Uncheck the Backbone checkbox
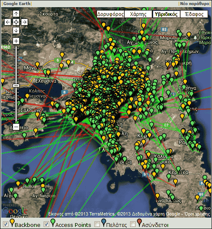 coord(5,224)
